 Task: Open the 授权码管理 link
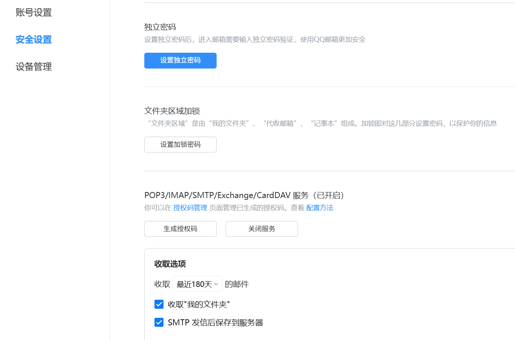coord(190,208)
